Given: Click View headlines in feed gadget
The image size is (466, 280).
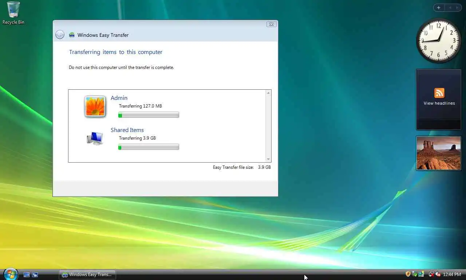Looking at the screenshot, I should (x=439, y=103).
